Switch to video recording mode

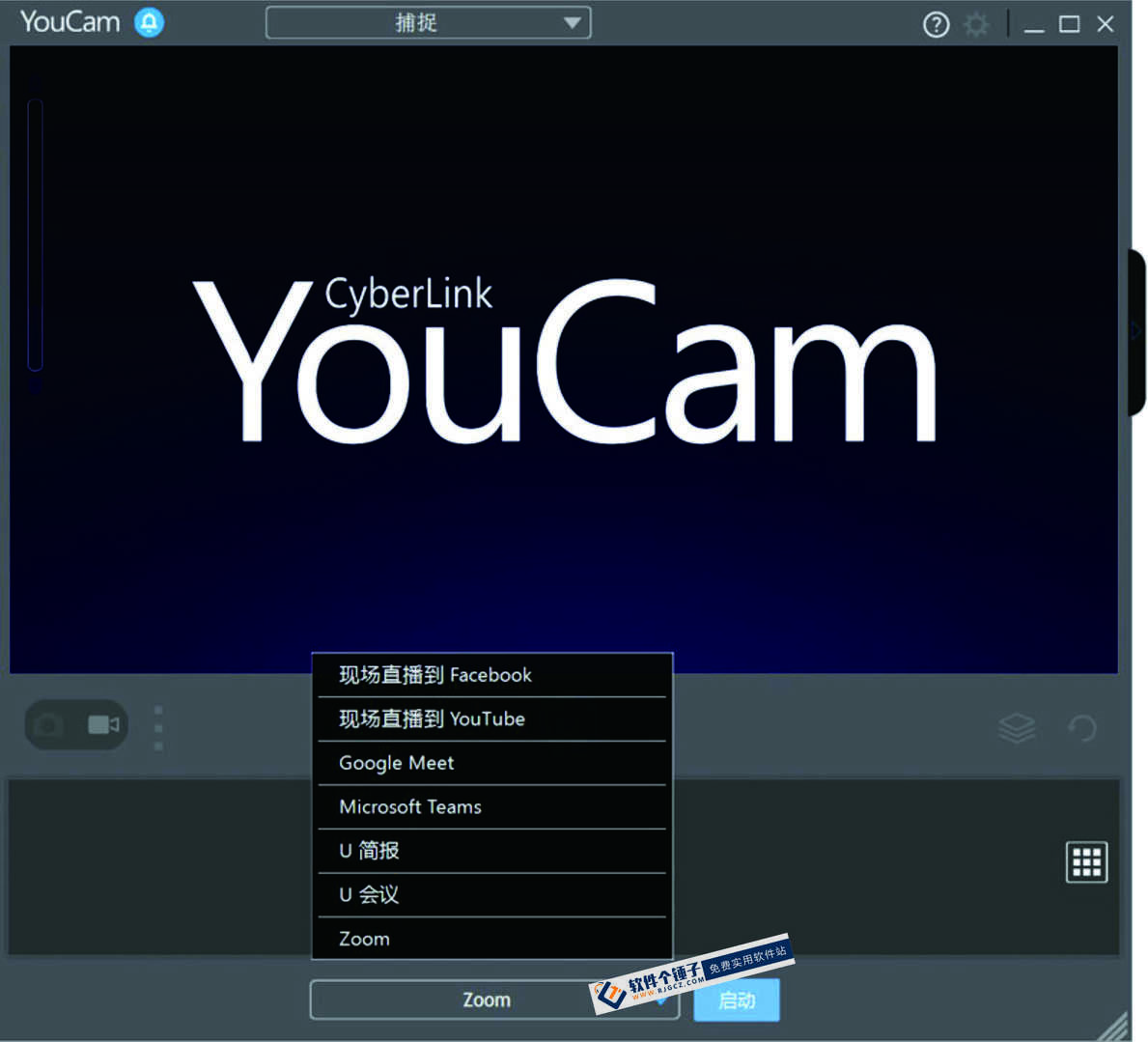(103, 725)
